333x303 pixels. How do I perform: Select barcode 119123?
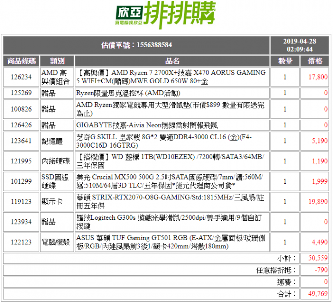[x=21, y=202]
